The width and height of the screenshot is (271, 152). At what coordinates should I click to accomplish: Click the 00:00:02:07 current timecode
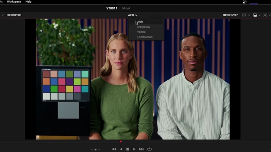pos(230,15)
